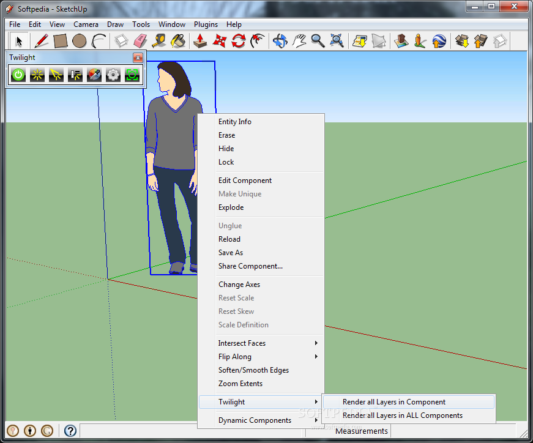This screenshot has width=533, height=443.
Task: Open the Edit menu
Action: coord(35,24)
